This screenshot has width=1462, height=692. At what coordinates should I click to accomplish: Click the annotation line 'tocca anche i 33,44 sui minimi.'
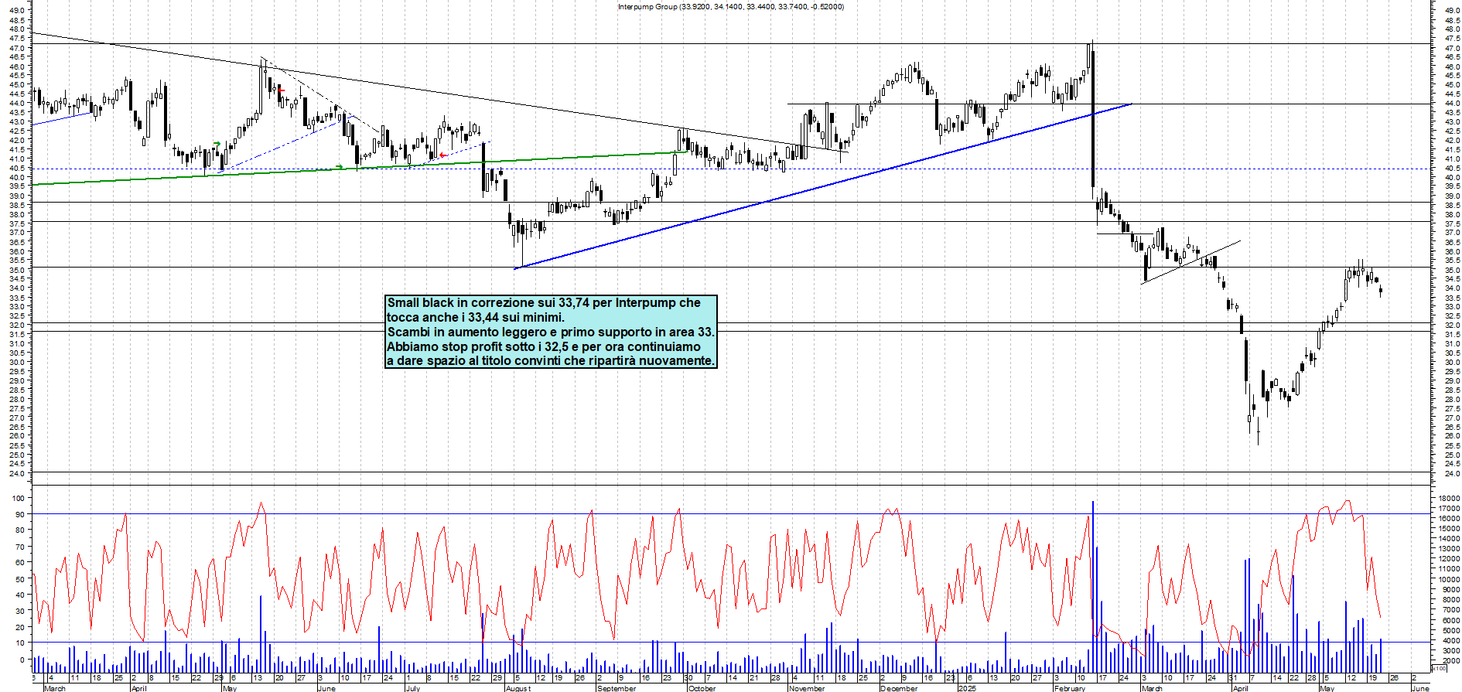coord(476,318)
